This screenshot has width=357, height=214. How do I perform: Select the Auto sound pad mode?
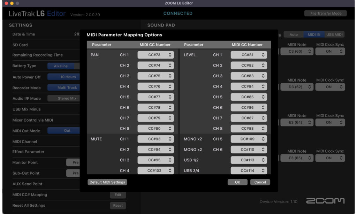pyautogui.click(x=294, y=35)
